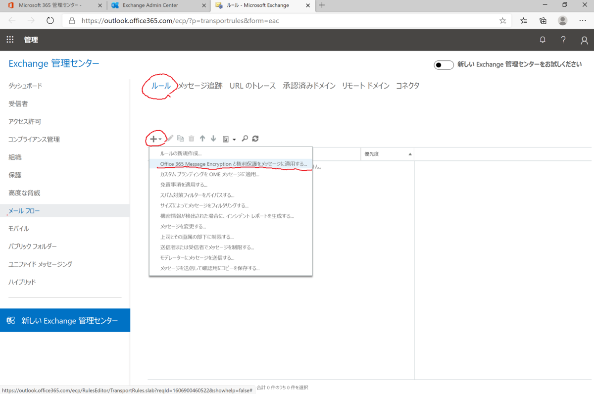The image size is (594, 394).
Task: Open the リモート ドメイン tab
Action: coord(366,86)
